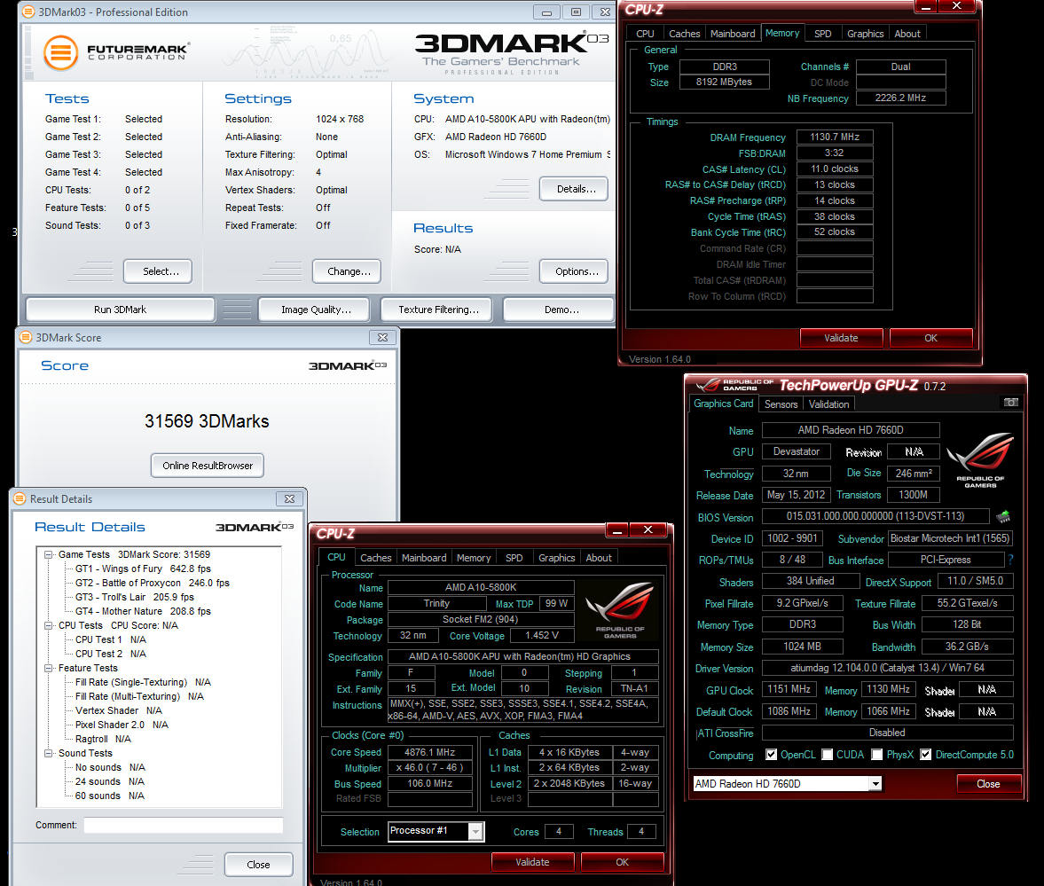
Task: Select GT4 - Mother Nature result row
Action: point(143,611)
